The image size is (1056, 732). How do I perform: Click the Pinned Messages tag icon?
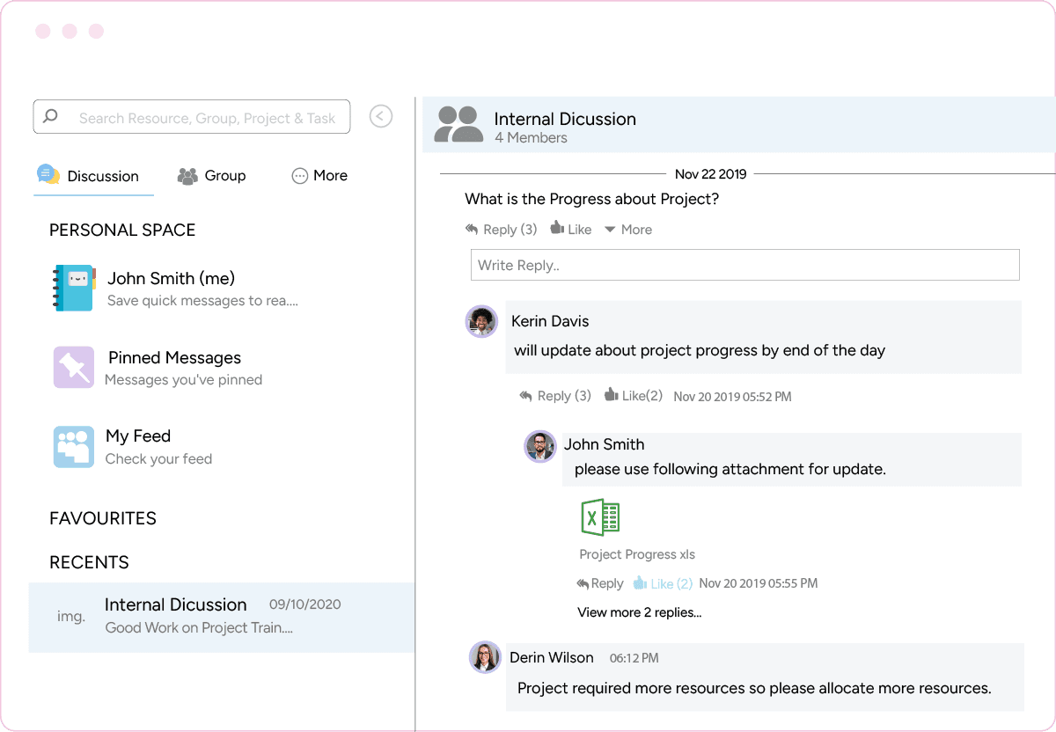pos(73,367)
